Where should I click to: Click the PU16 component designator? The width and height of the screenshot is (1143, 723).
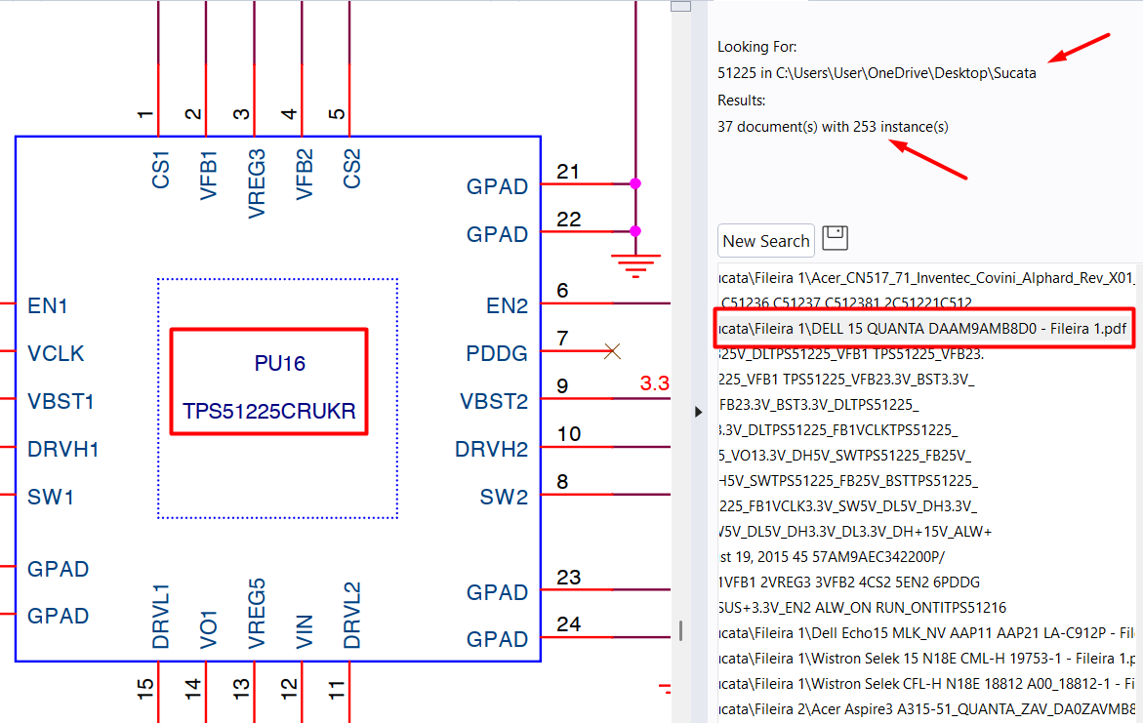[x=280, y=364]
